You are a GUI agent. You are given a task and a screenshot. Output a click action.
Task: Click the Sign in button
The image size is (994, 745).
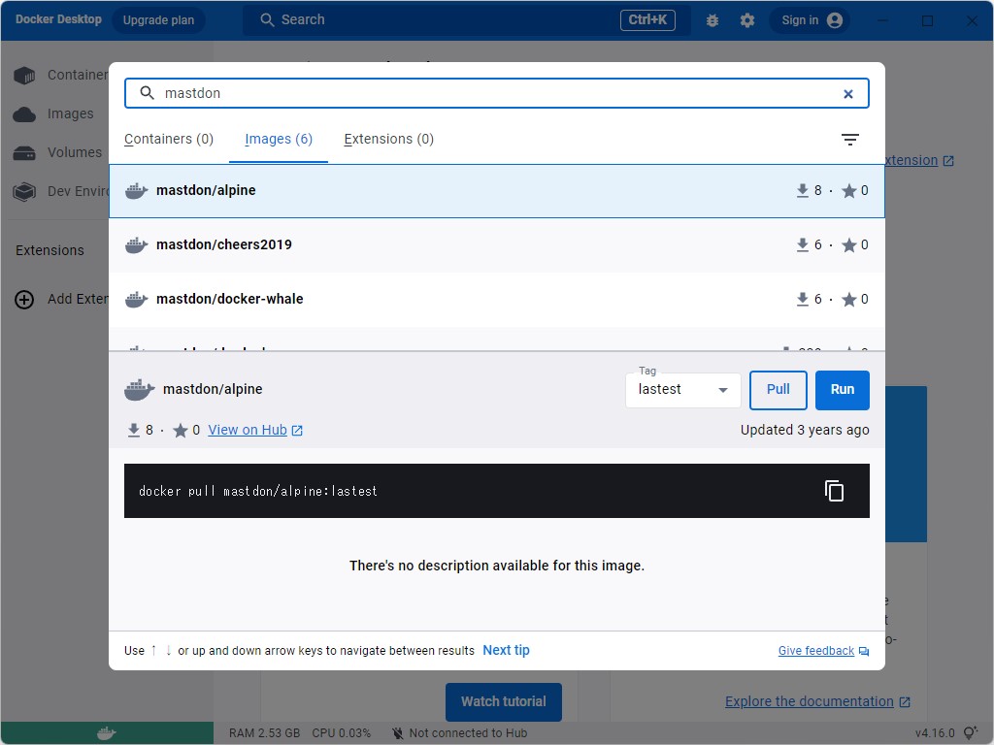[811, 20]
